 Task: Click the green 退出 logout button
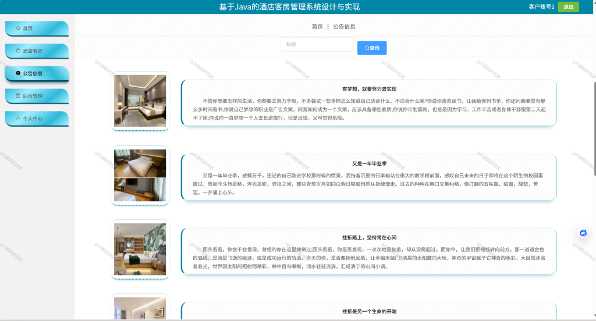[568, 7]
